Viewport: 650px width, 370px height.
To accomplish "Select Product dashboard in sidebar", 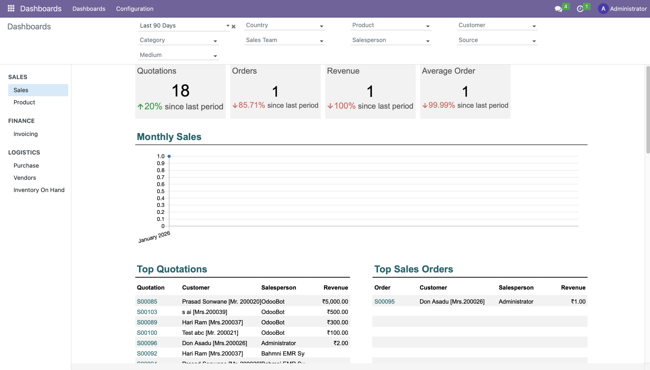I will (x=24, y=102).
